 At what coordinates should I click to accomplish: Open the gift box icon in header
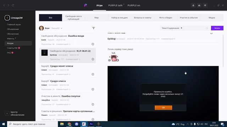(199, 5)
